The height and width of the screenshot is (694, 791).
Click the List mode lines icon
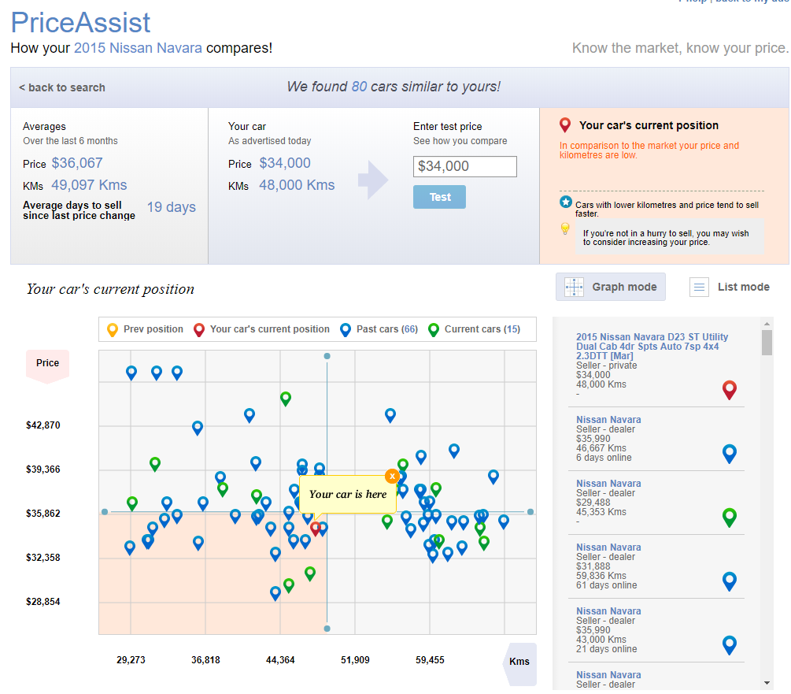click(699, 288)
